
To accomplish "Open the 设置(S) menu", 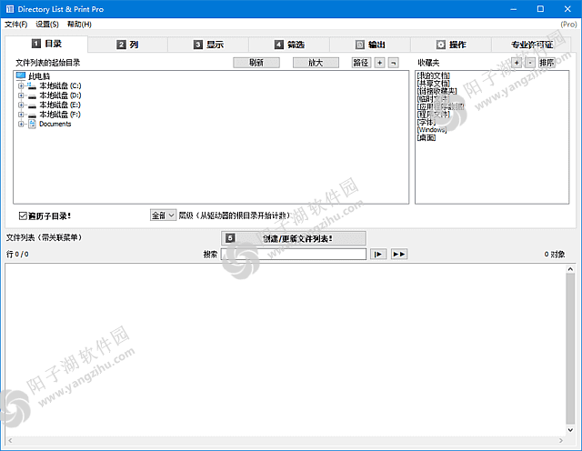I will tap(47, 25).
